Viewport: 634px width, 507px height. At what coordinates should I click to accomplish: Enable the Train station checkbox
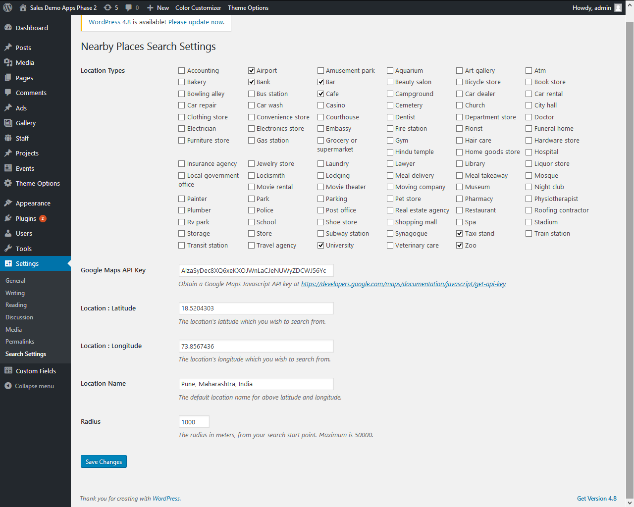click(x=529, y=233)
